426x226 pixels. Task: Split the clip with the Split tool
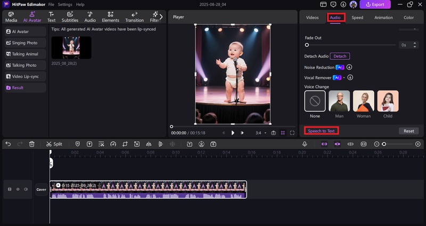pyautogui.click(x=54, y=144)
